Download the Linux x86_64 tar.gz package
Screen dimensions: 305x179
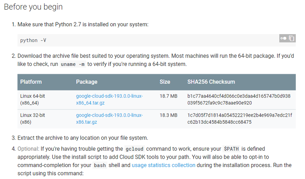click(109, 99)
